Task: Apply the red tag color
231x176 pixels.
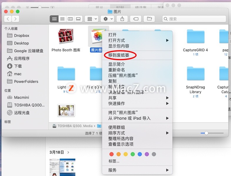Action: (112, 154)
